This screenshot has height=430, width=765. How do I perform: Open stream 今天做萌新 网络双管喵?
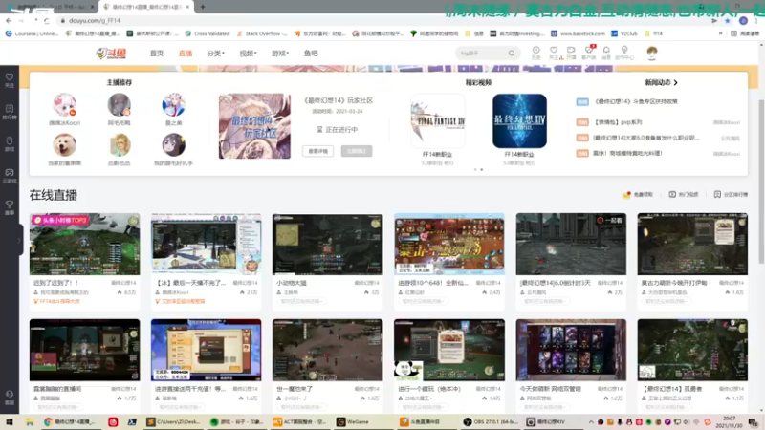[571, 350]
